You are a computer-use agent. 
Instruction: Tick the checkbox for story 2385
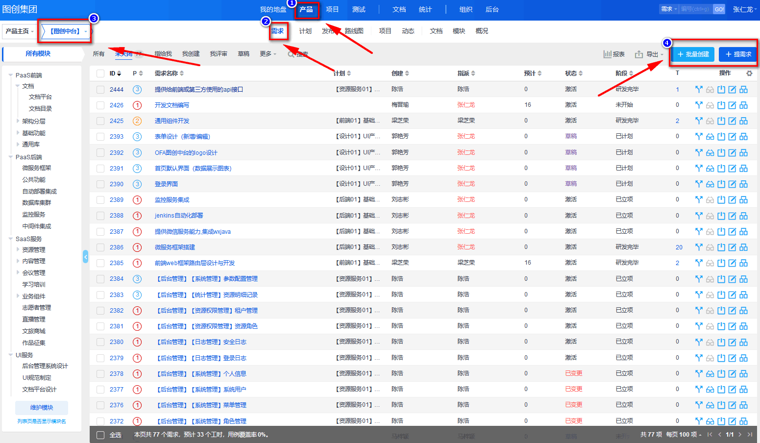click(x=100, y=263)
